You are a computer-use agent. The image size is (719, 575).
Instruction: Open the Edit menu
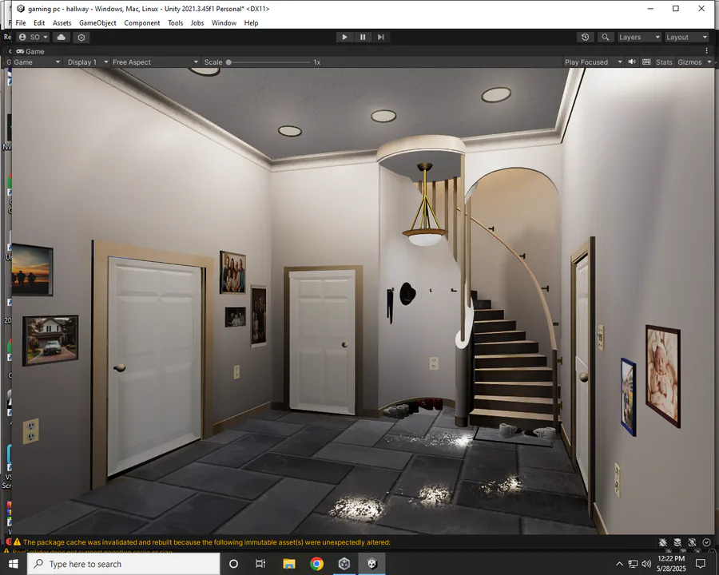pyautogui.click(x=39, y=23)
